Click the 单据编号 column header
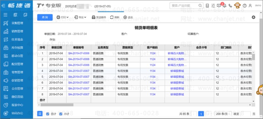Viewport: 263px width, 119px height. [79, 47]
